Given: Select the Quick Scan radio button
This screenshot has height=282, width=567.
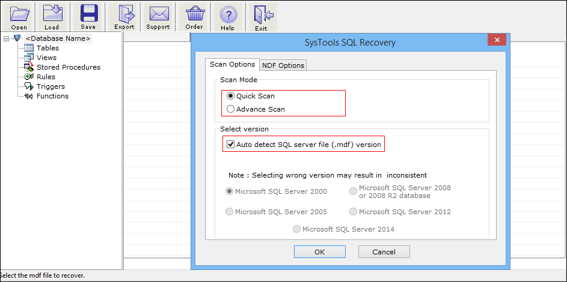Looking at the screenshot, I should tap(230, 96).
